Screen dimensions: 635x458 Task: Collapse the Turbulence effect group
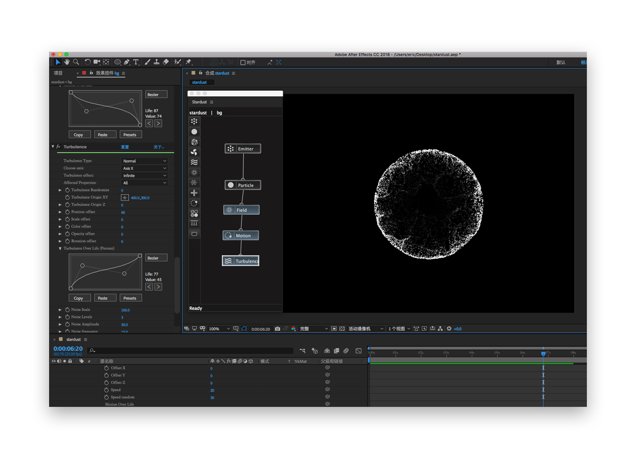[x=53, y=147]
